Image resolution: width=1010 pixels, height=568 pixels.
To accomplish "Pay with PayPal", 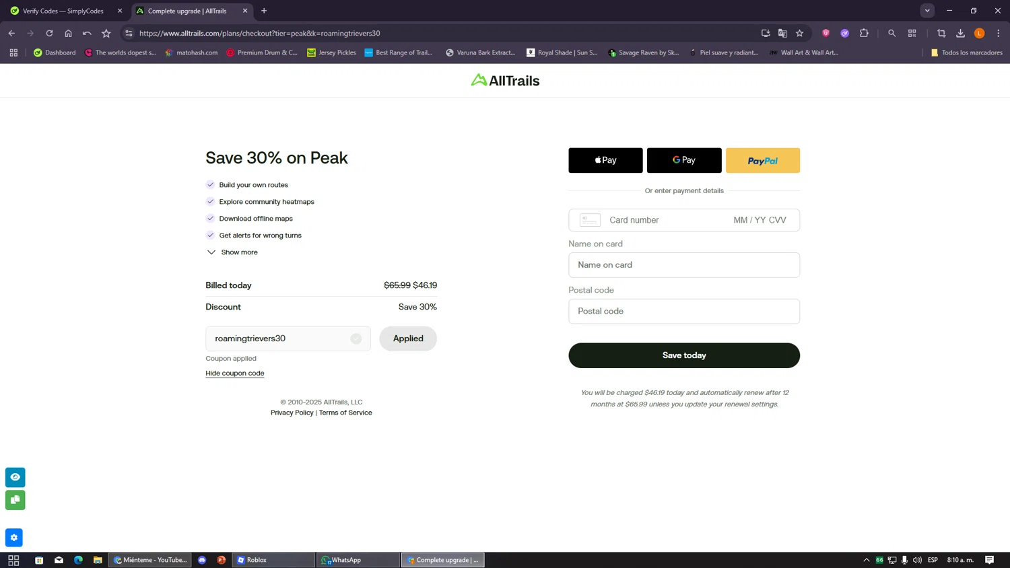I will (763, 160).
